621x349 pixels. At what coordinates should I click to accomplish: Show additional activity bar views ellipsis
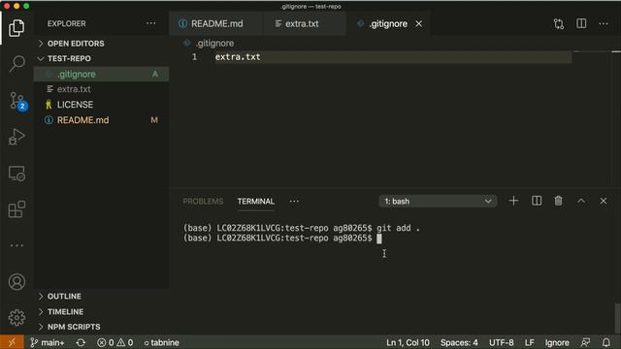point(16,245)
